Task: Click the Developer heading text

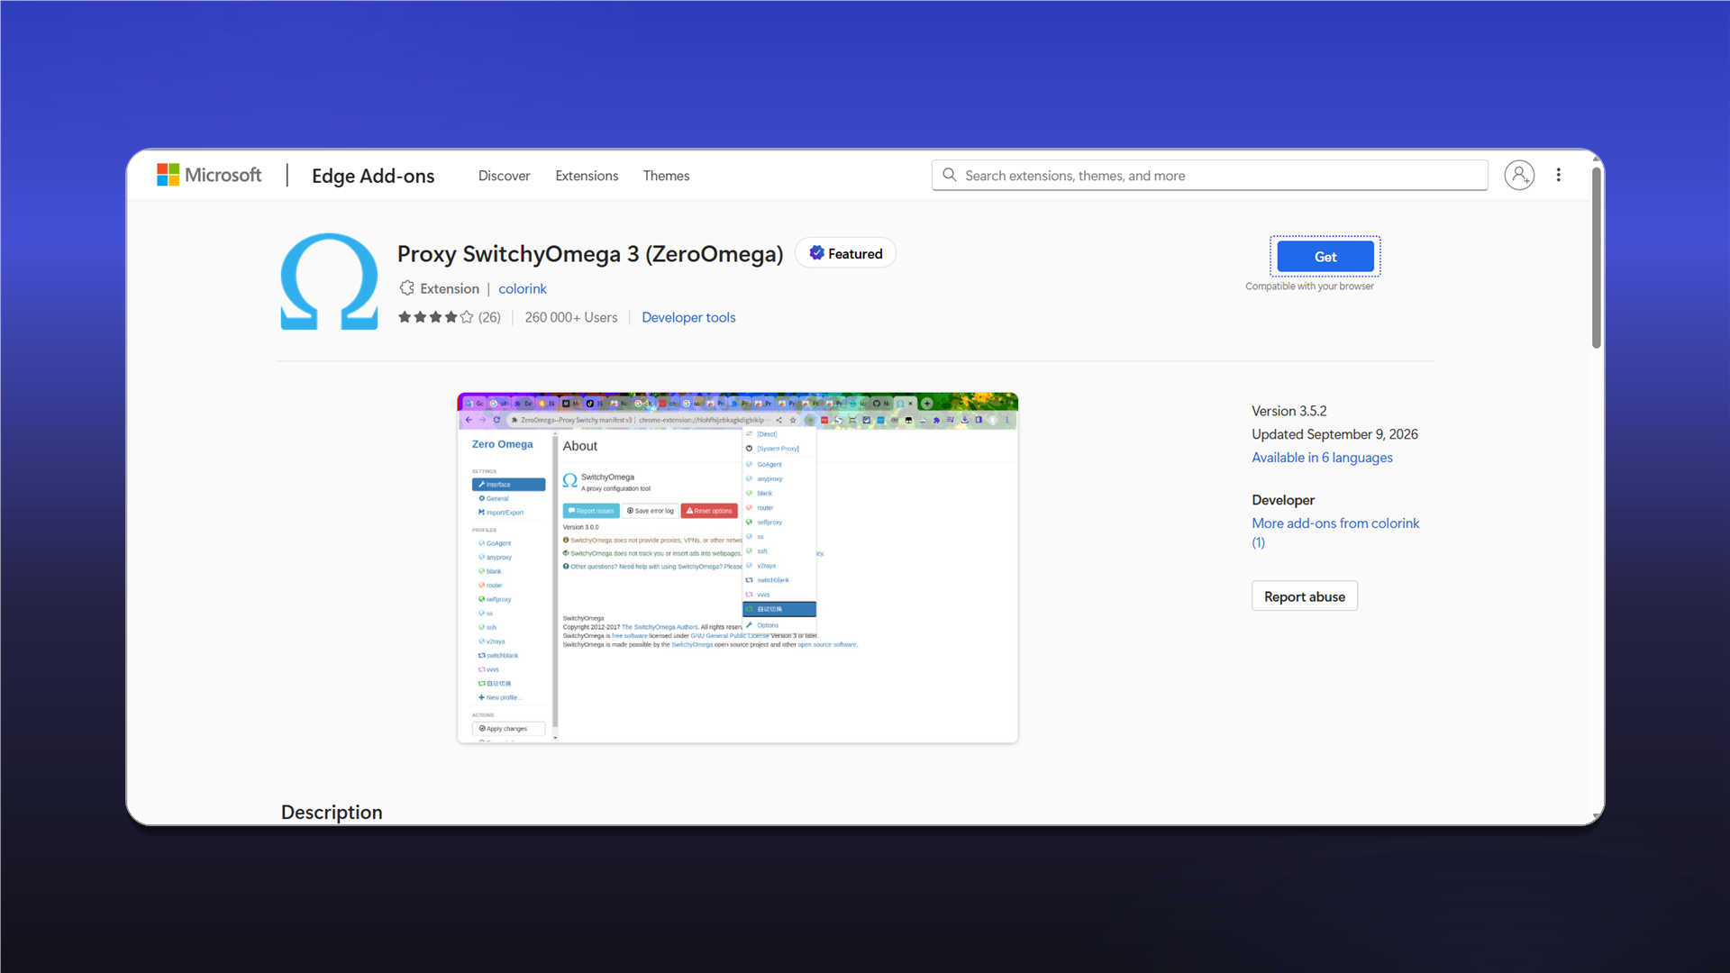Action: click(1283, 500)
